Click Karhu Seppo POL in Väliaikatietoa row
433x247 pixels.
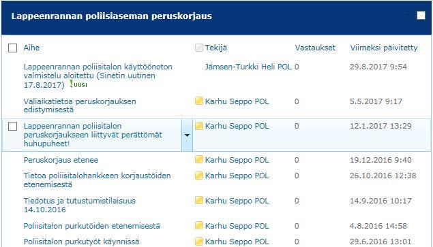[x=237, y=101]
